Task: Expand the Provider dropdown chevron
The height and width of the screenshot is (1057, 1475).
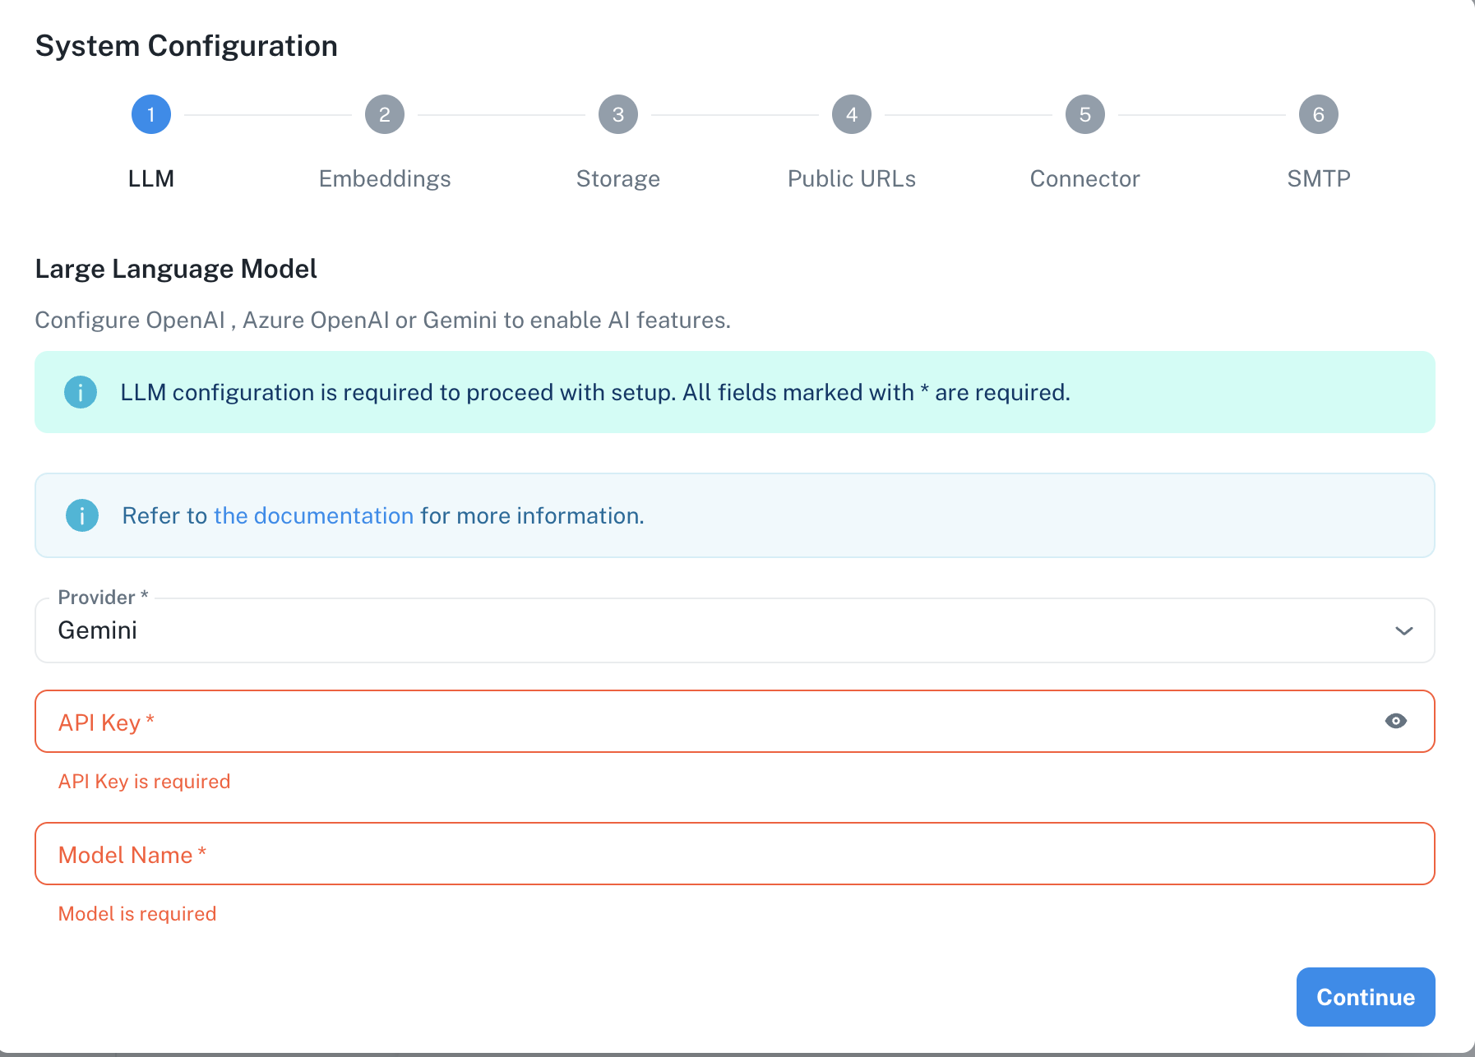Action: tap(1404, 630)
